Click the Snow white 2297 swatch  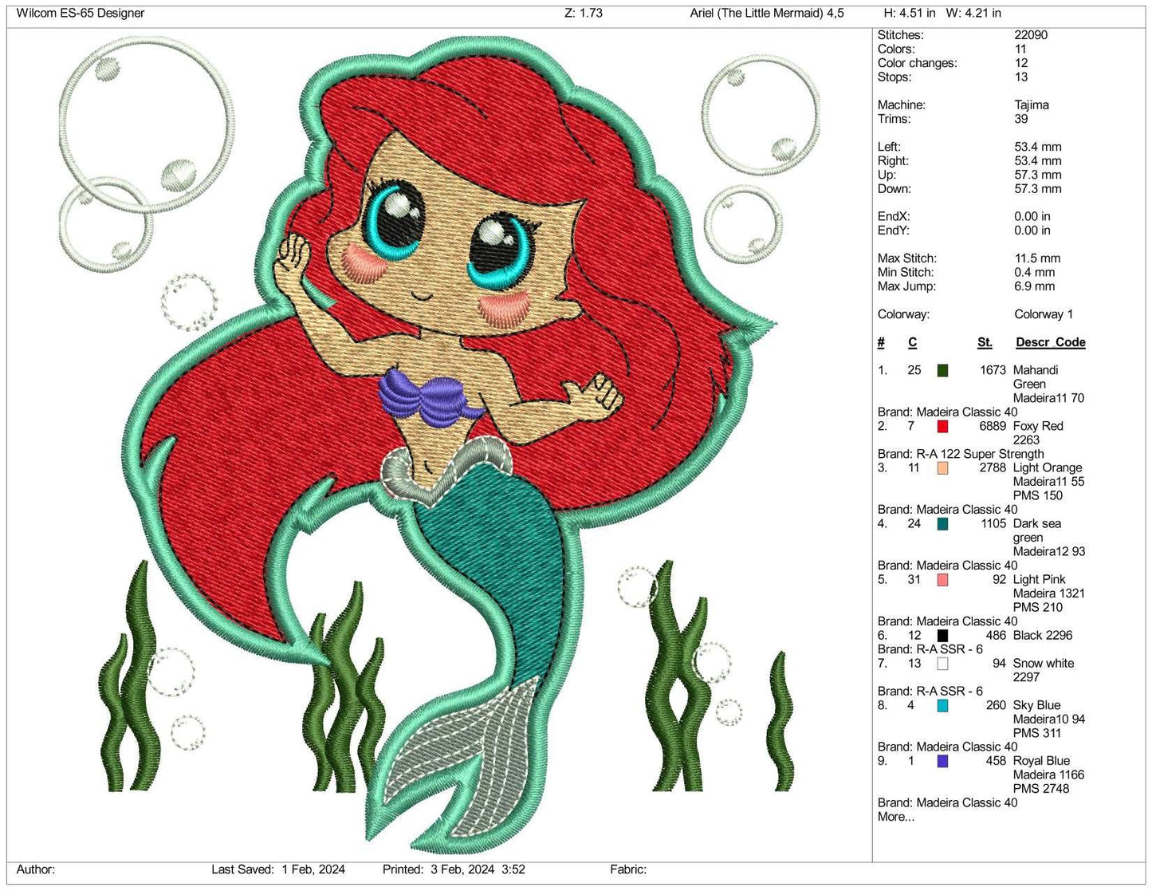(944, 663)
